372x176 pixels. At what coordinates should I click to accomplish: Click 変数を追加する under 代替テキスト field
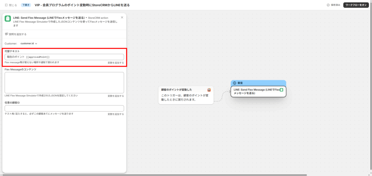tap(116, 63)
